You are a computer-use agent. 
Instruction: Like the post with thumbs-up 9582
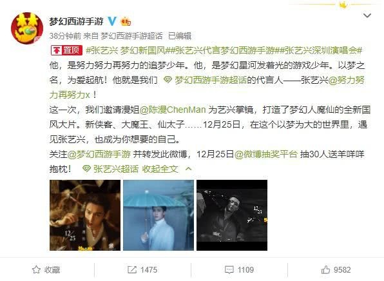click(x=325, y=270)
